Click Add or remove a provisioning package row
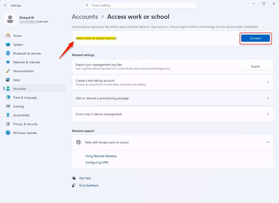The image size is (279, 203). pyautogui.click(x=173, y=98)
